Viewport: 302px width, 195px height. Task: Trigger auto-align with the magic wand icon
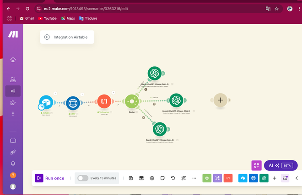click(183, 178)
